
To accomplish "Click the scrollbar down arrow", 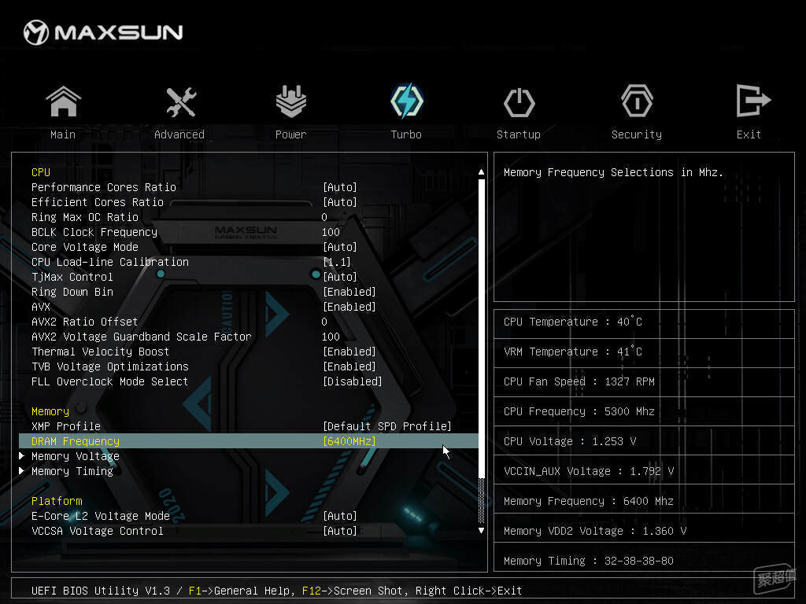I will click(x=481, y=530).
